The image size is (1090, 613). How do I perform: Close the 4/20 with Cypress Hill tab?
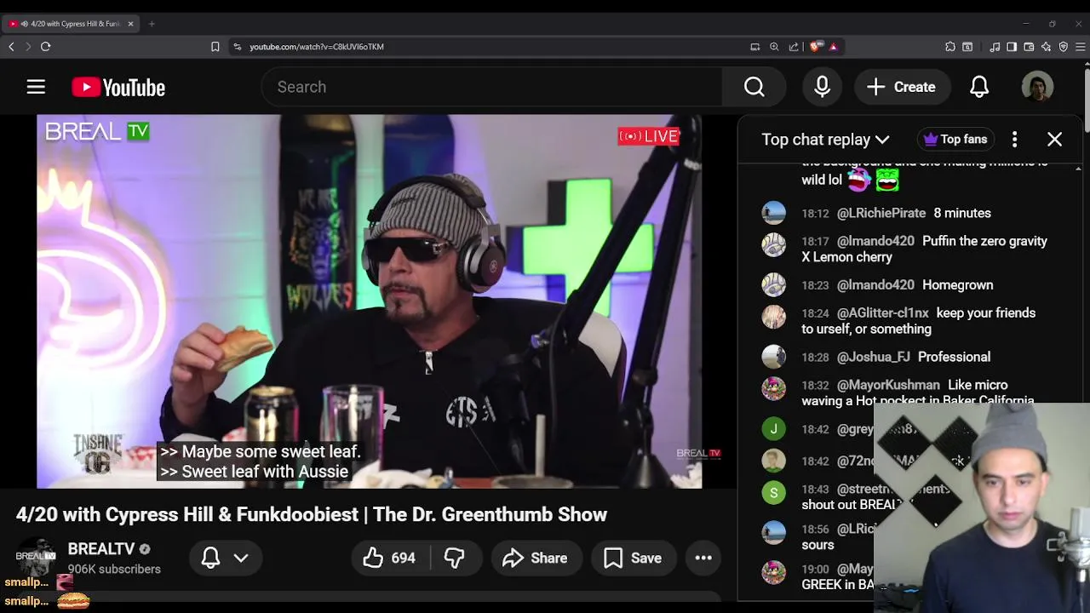130,24
